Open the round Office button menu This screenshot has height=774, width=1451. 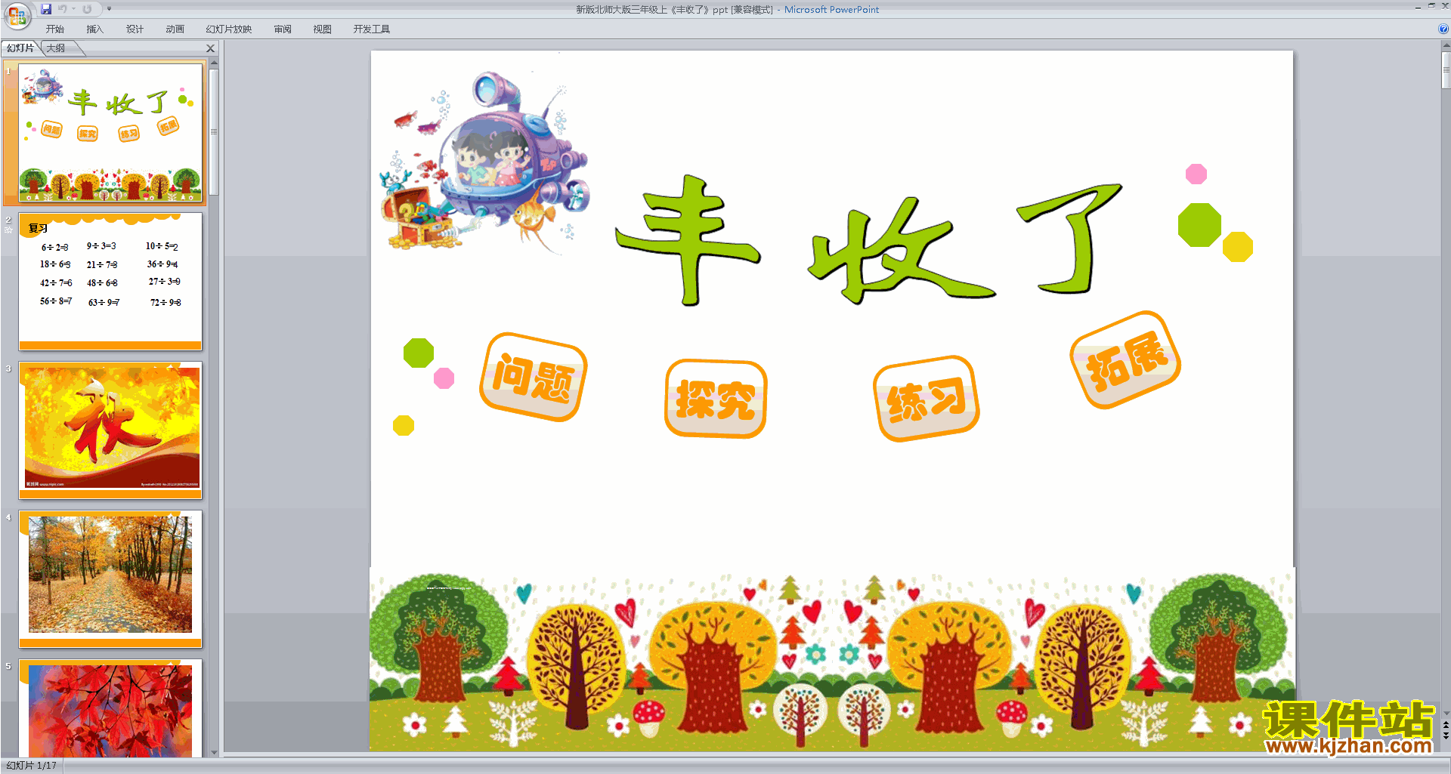point(17,15)
